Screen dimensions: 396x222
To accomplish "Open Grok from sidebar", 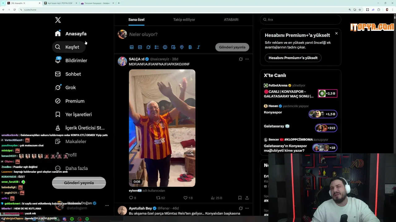I will pos(66,88).
